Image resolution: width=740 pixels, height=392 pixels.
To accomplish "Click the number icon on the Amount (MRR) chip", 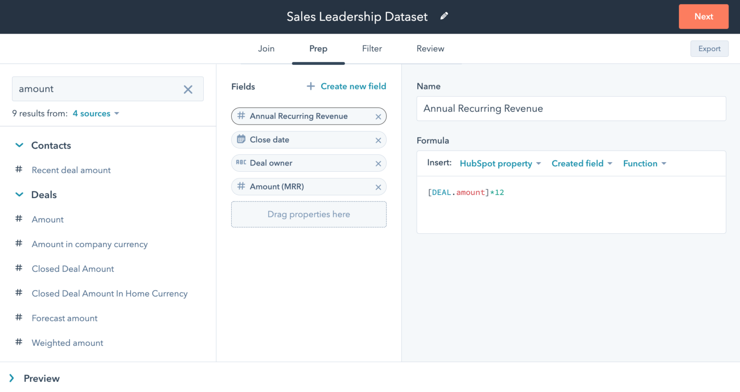I will pyautogui.click(x=241, y=187).
